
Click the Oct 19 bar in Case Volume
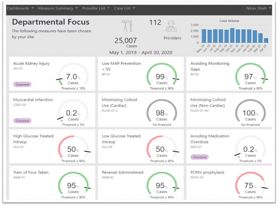(x=232, y=35)
